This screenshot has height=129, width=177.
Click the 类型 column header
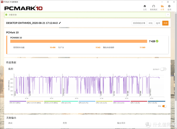65,123
